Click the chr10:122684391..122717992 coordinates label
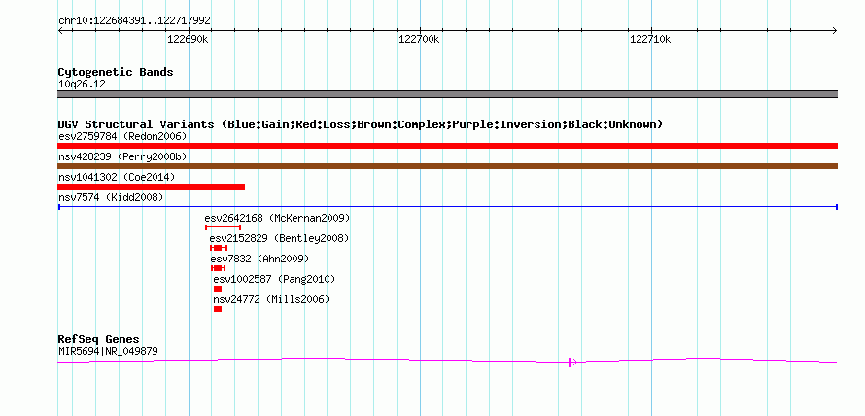865x416 pixels. 134,21
